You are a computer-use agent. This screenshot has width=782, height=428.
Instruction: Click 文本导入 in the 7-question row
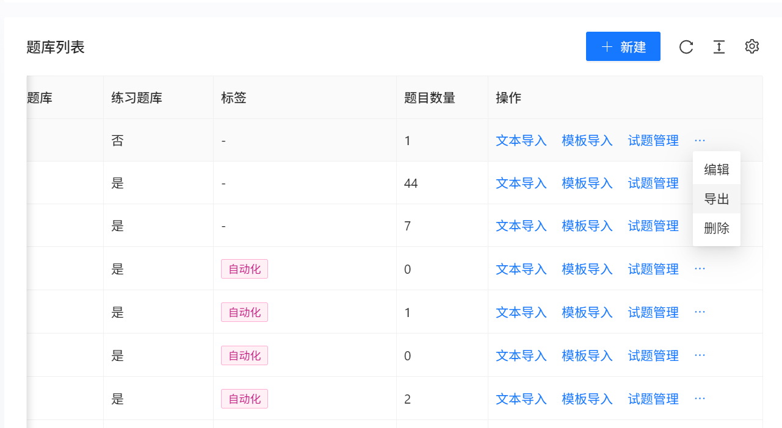click(521, 226)
